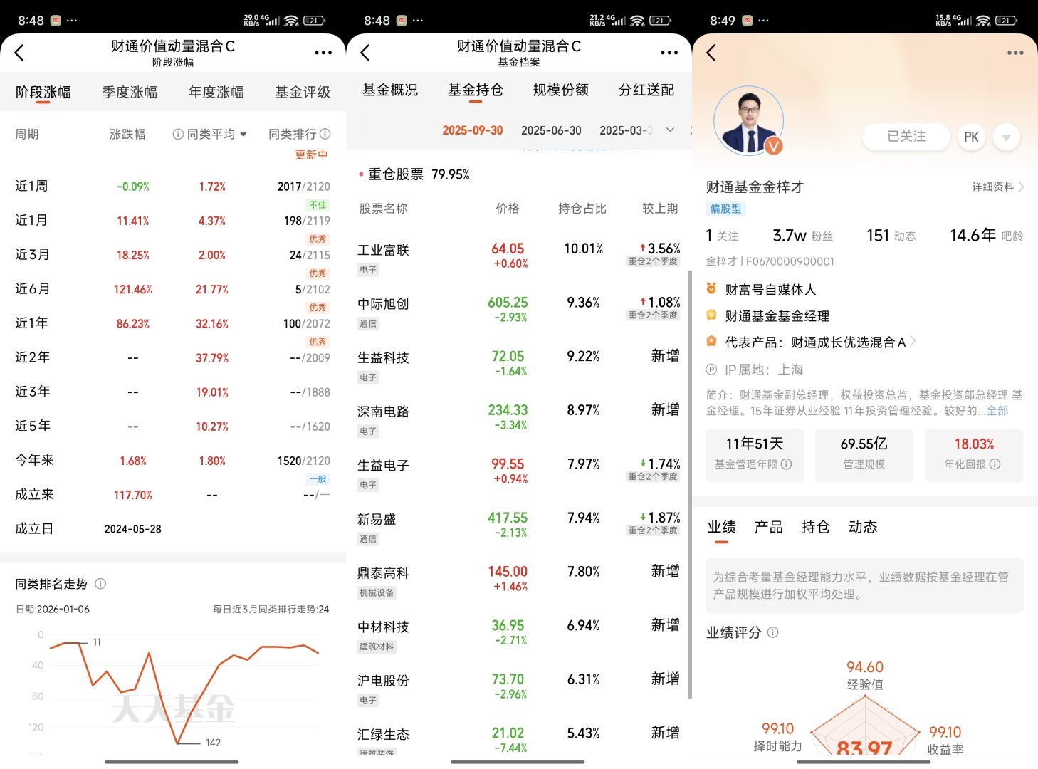Open the 鼎泰高科 stock row
Viewport: 1038px width, 769px height.
[x=518, y=582]
